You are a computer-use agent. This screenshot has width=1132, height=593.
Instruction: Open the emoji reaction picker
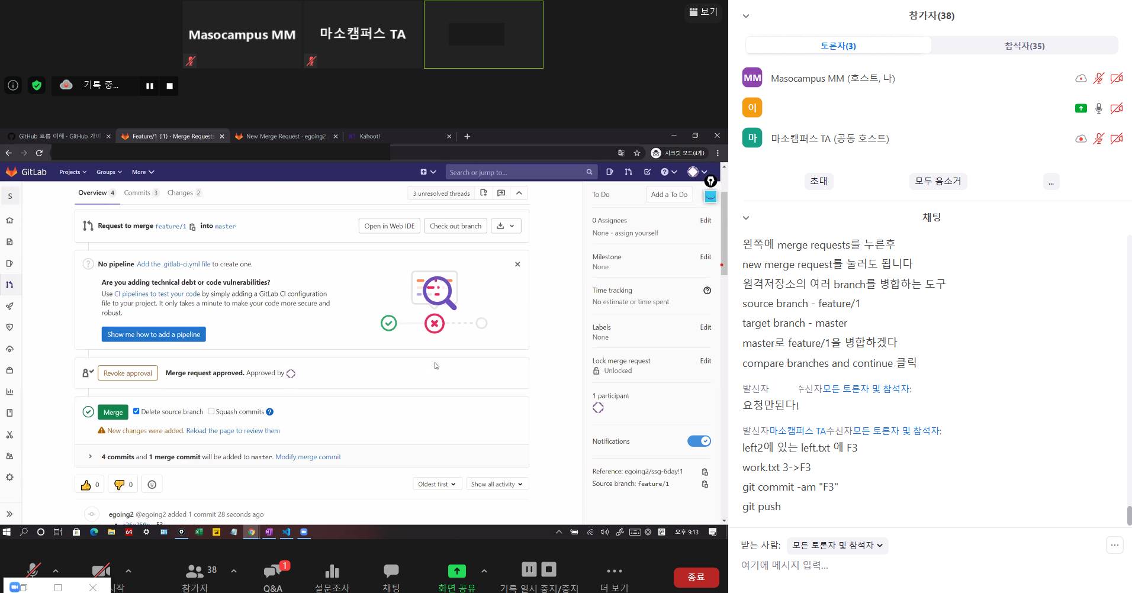coord(152,485)
